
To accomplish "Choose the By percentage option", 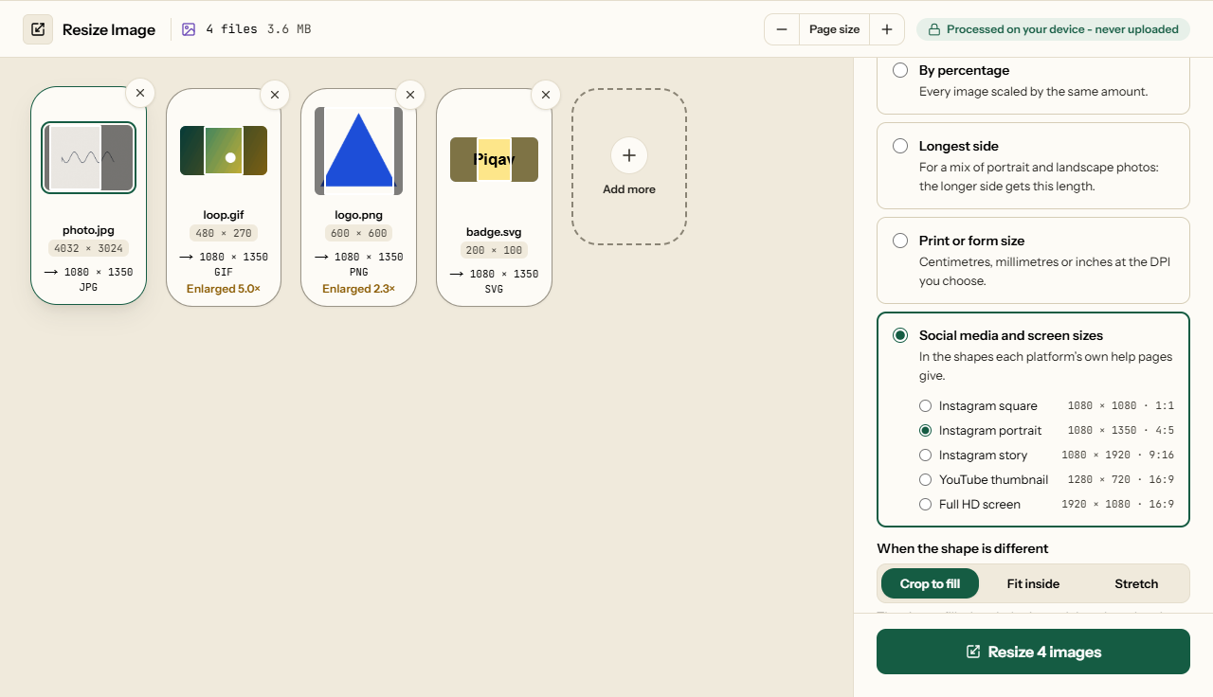I will tap(1033, 80).
